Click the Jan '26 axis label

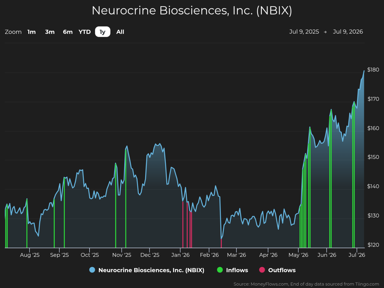click(180, 255)
